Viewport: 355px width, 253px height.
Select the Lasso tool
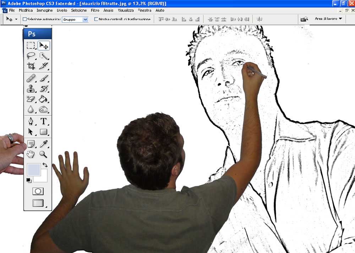pyautogui.click(x=31, y=56)
